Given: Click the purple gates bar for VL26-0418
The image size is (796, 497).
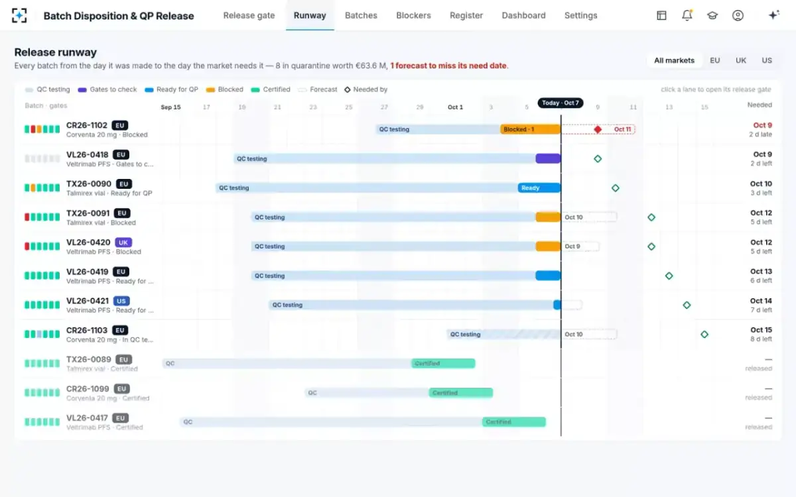Looking at the screenshot, I should (x=548, y=158).
